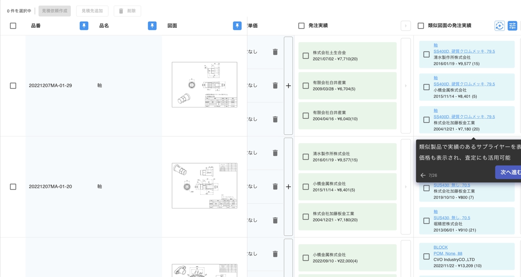
Task: Click the refresh similar drawings icon
Action: click(x=499, y=26)
